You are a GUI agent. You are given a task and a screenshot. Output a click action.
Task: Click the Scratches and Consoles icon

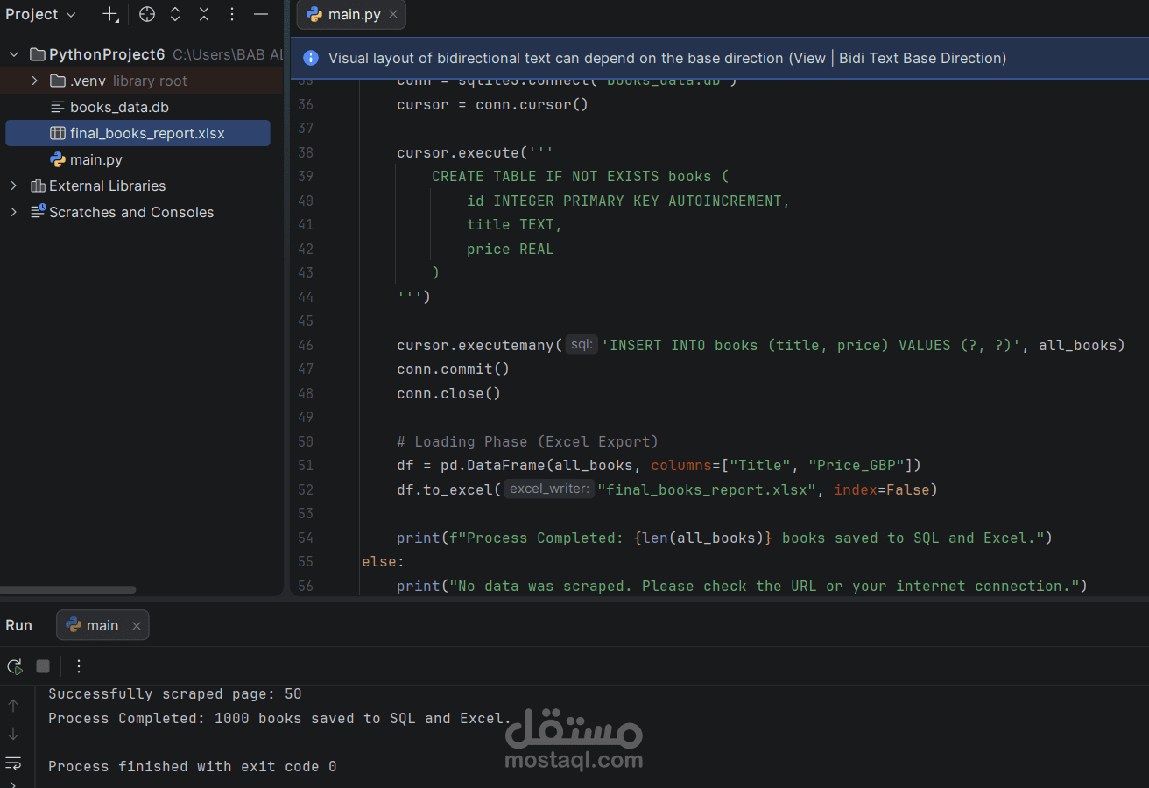38,212
